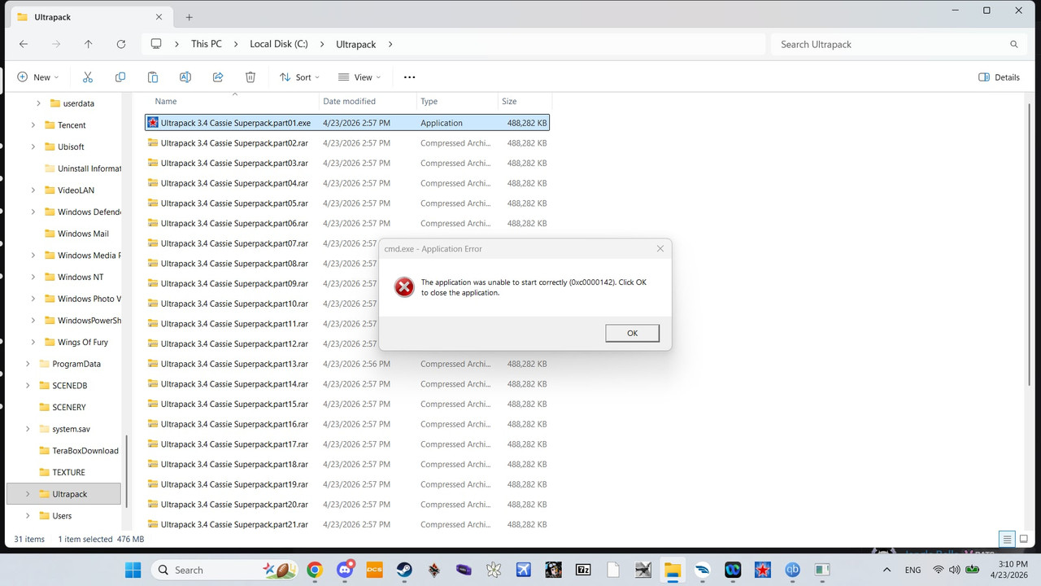1041x586 pixels.
Task: Expand the Wings Of Fury tree node
Action: pos(33,342)
